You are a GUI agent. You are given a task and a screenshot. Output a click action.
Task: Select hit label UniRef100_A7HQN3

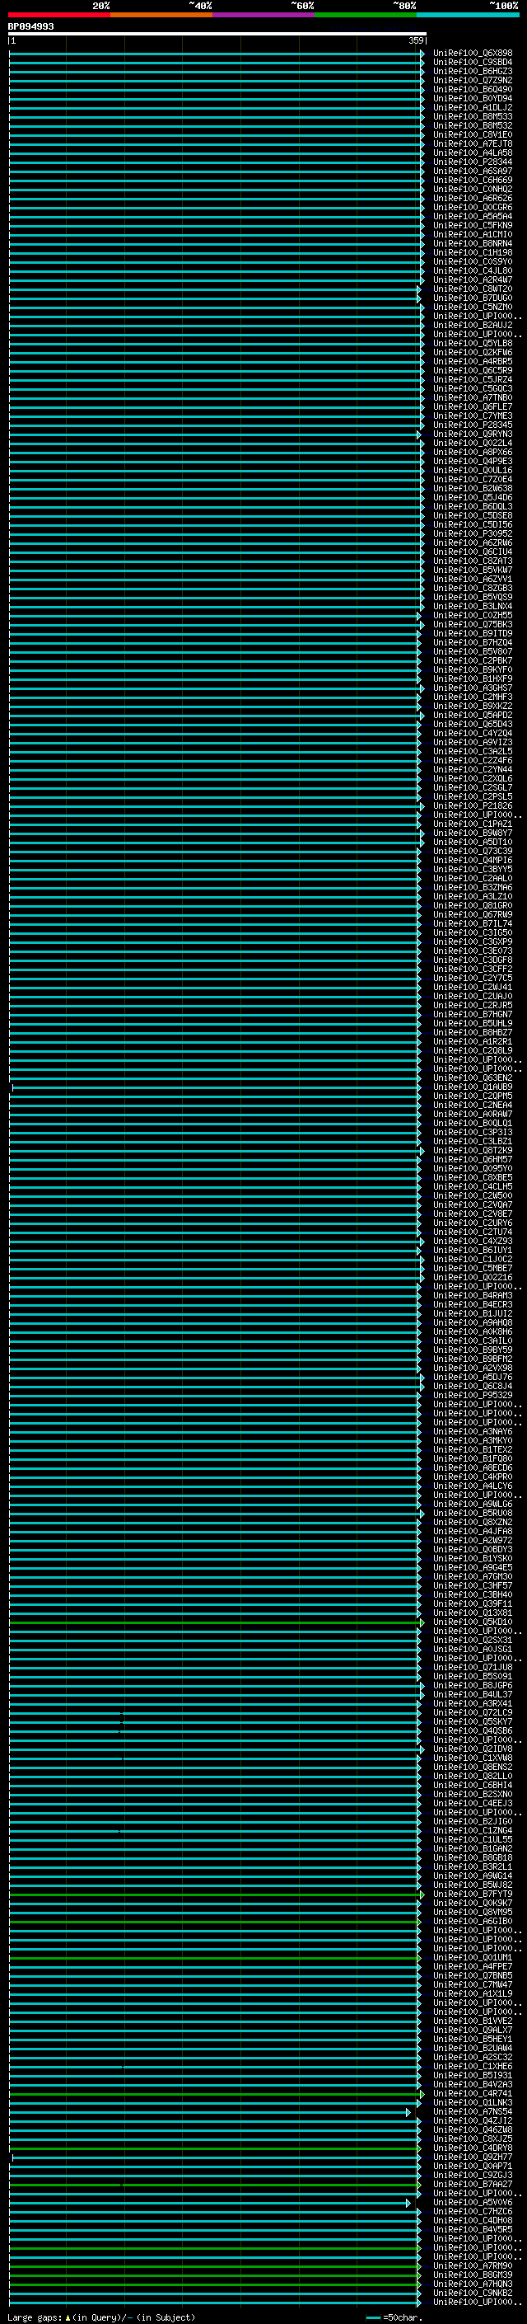click(x=473, y=2284)
